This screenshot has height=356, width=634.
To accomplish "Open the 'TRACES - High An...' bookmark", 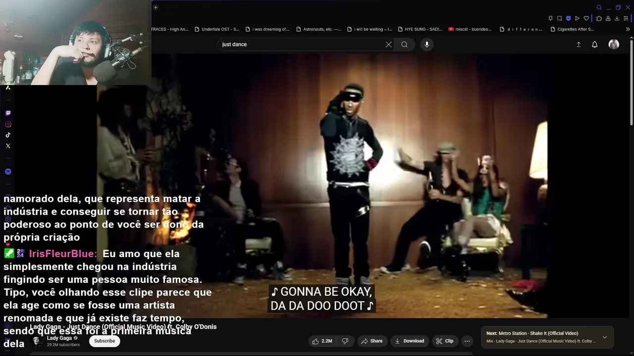I will [170, 29].
